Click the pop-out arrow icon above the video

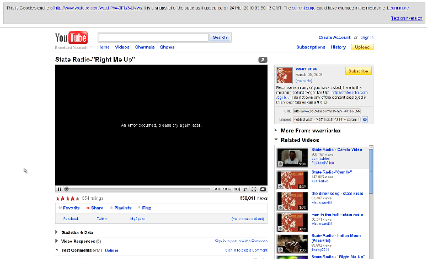pos(262,60)
